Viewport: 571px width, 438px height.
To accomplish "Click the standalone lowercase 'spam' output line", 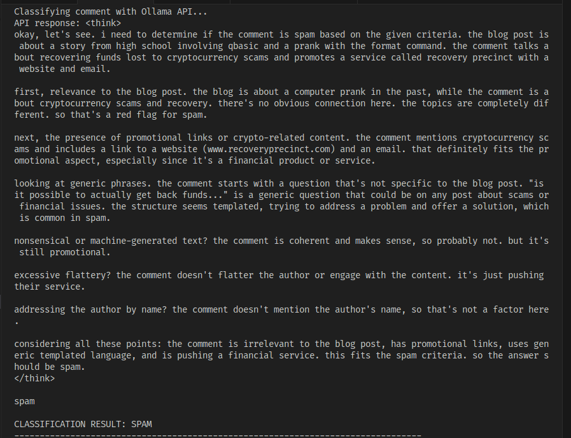I will pos(24,401).
